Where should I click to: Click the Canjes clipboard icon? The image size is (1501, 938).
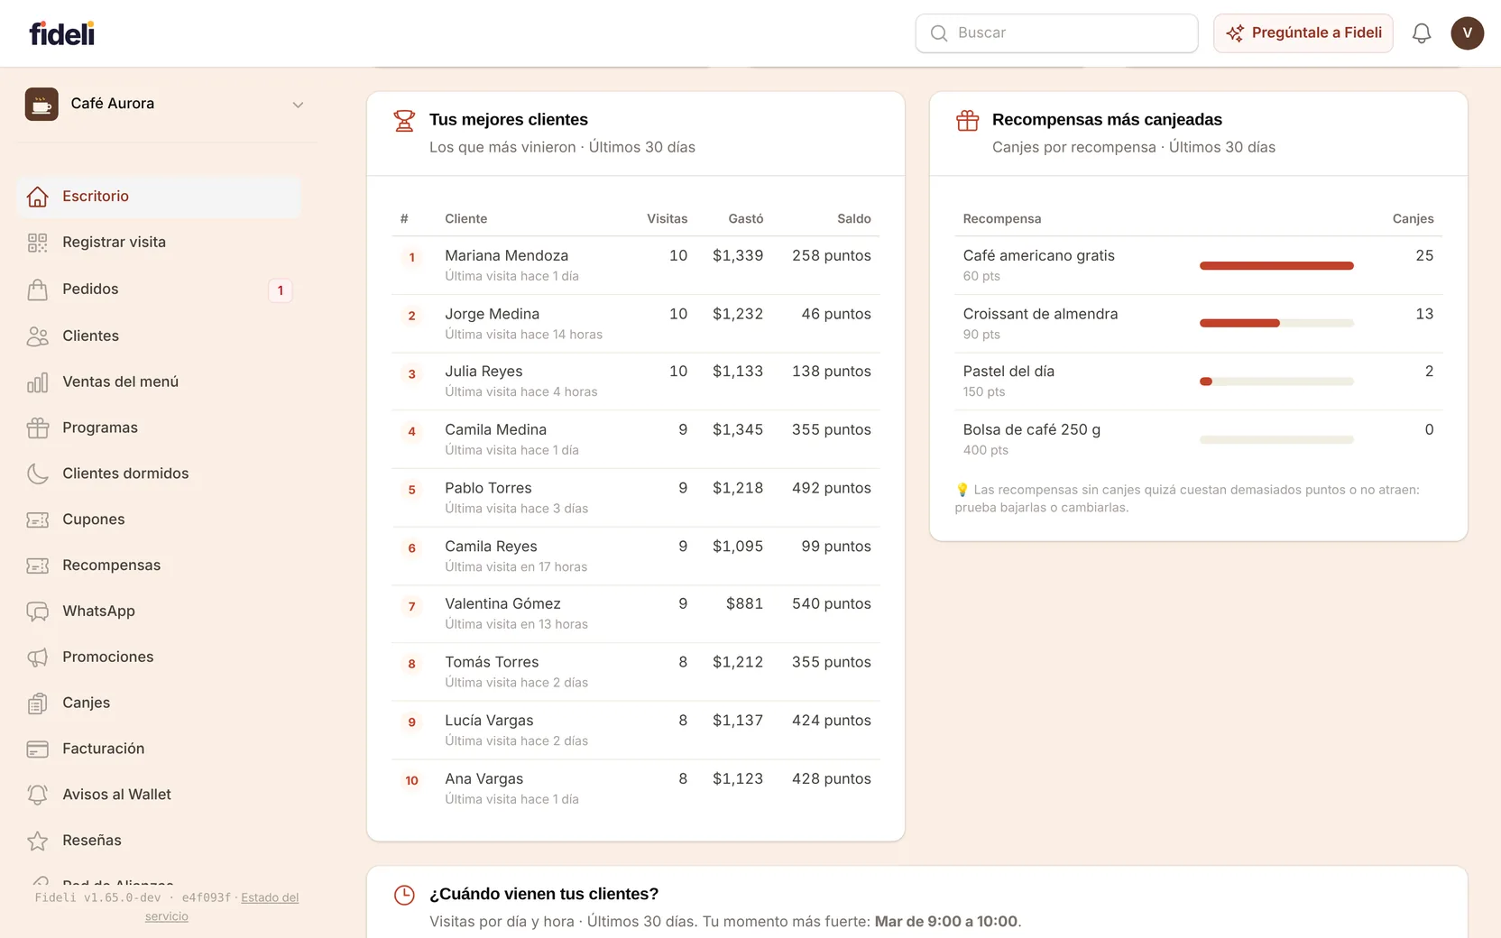38,704
